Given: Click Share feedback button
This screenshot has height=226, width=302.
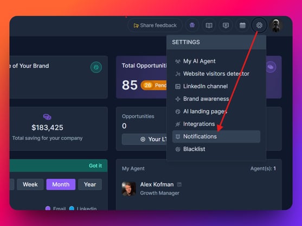Looking at the screenshot, I should [x=155, y=25].
